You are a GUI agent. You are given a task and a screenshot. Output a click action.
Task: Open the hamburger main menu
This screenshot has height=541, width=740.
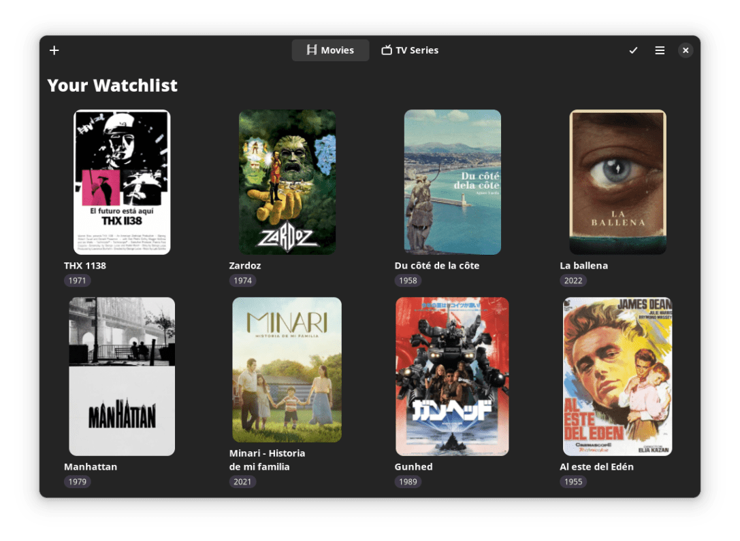(x=659, y=50)
